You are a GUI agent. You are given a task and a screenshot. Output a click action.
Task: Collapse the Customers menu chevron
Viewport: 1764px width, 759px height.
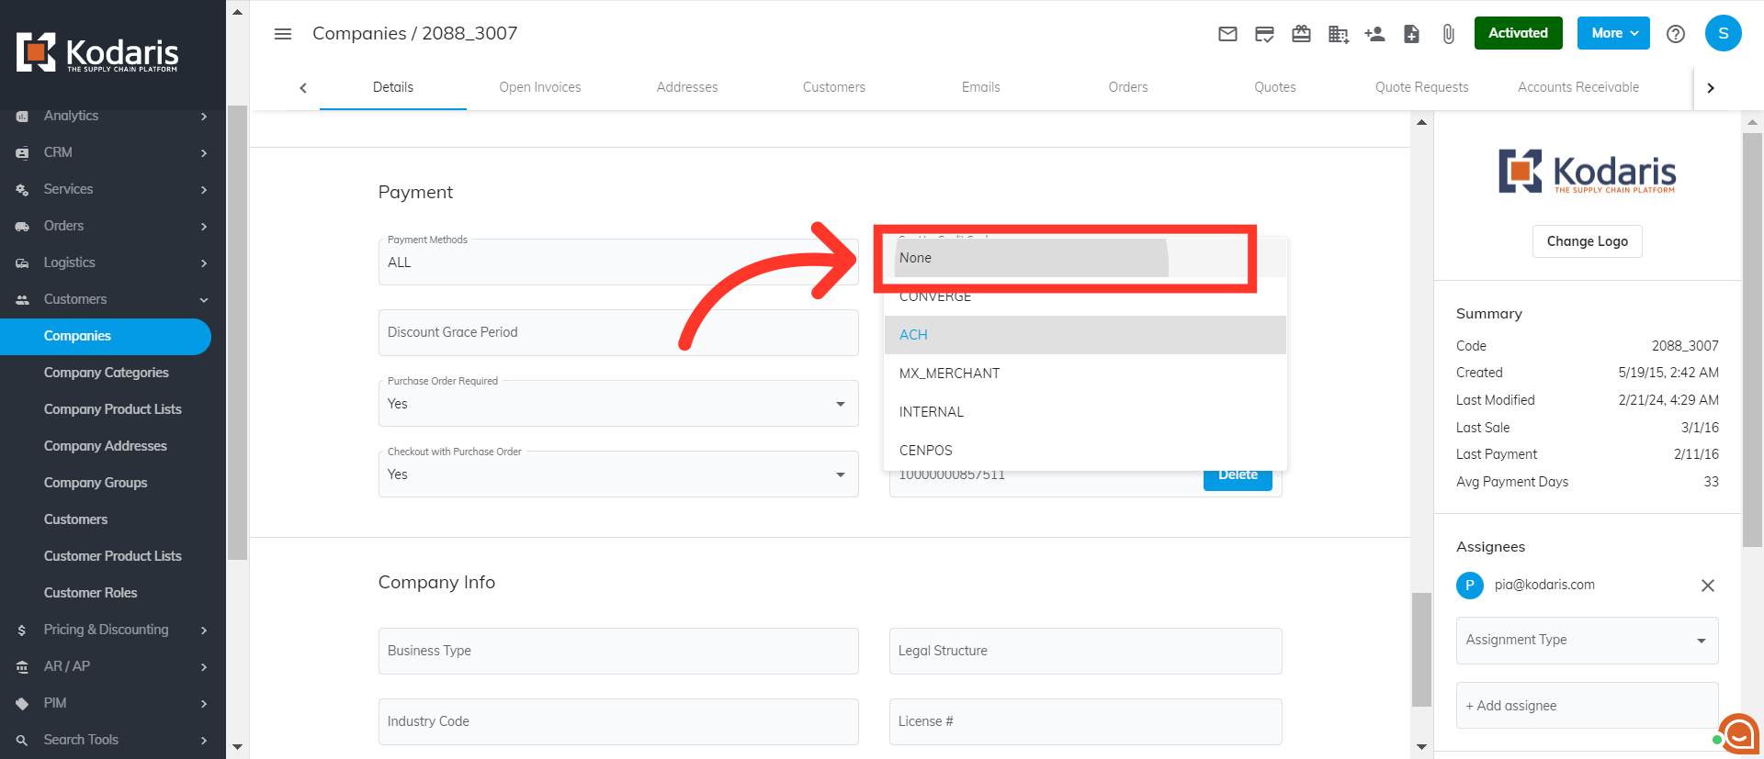pyautogui.click(x=204, y=300)
